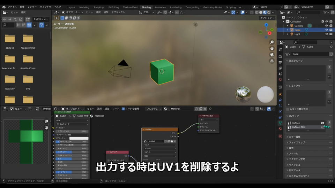Open the Object Data mesh tab

pos(280,123)
